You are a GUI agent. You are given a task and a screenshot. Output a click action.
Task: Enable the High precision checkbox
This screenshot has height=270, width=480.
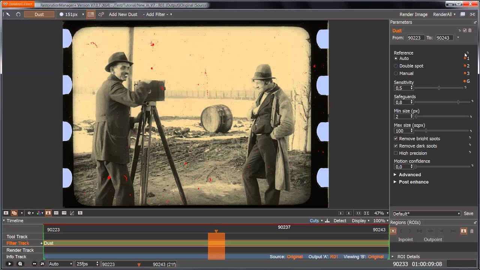point(396,153)
